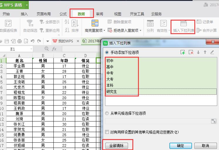Expand the 有效性 dropdown arrow
Screen dimensions: 219x150
(x=169, y=30)
